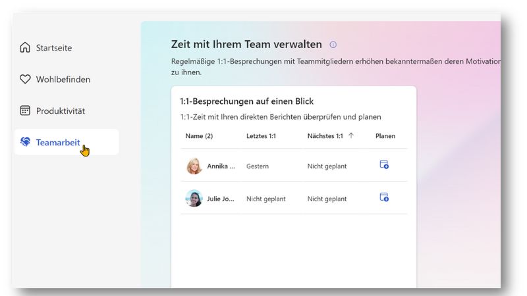Image resolution: width=527 pixels, height=296 pixels.
Task: Click the Planen column header
Action: pyautogui.click(x=385, y=136)
